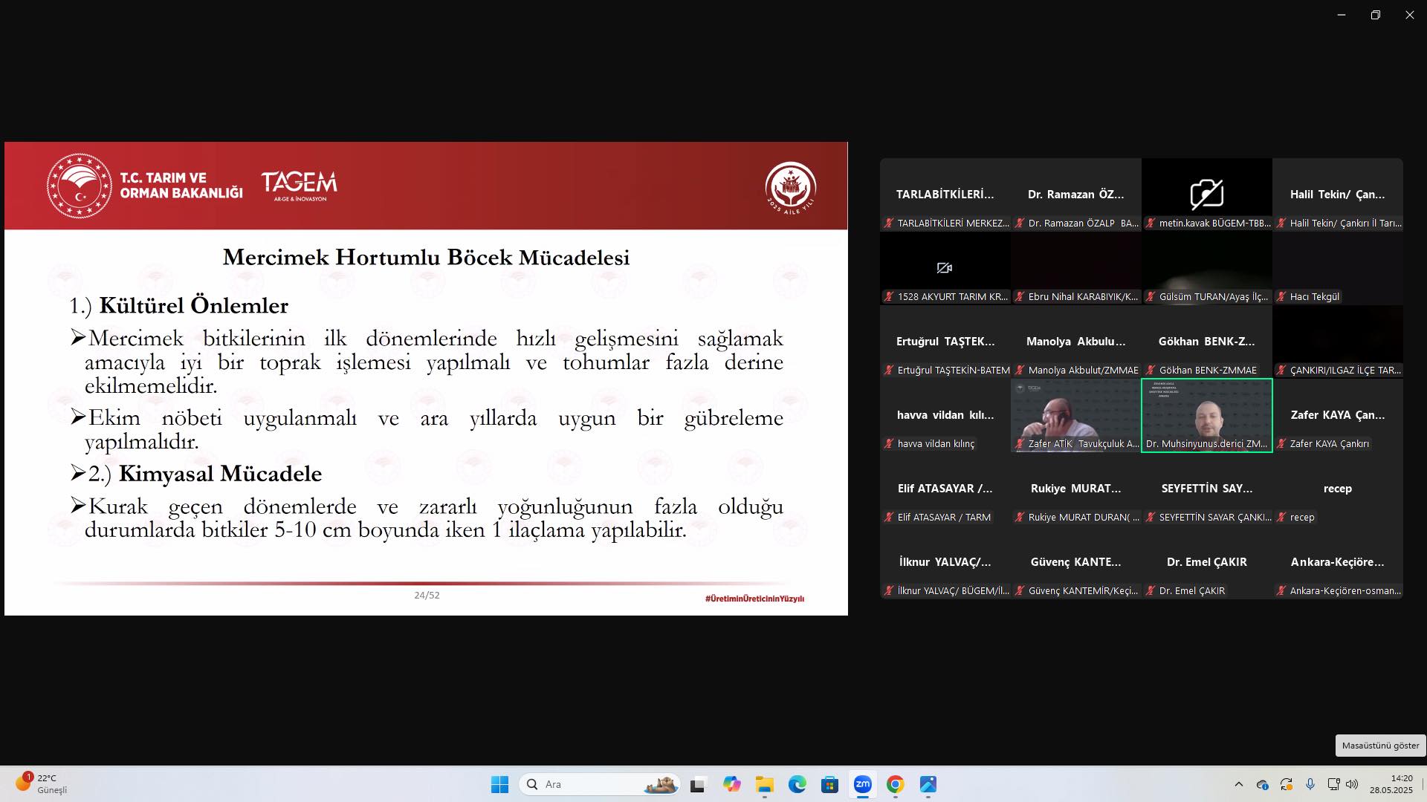Open Task View in the taskbar
This screenshot has width=1427, height=802.
tap(697, 784)
